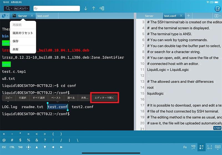The width and height of the screenshot is (222, 155).
Task: Tap the search-down arrow in toolbar
Action: 85,8
